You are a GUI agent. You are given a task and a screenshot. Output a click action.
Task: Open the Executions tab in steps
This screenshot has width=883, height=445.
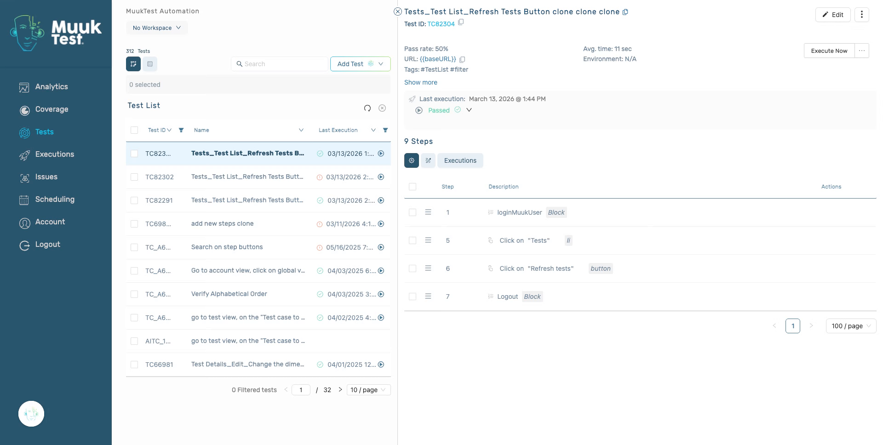460,160
